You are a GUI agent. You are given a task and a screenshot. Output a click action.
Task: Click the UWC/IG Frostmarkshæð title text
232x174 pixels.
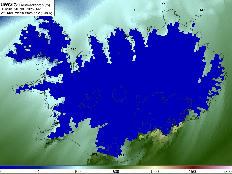(25, 5)
